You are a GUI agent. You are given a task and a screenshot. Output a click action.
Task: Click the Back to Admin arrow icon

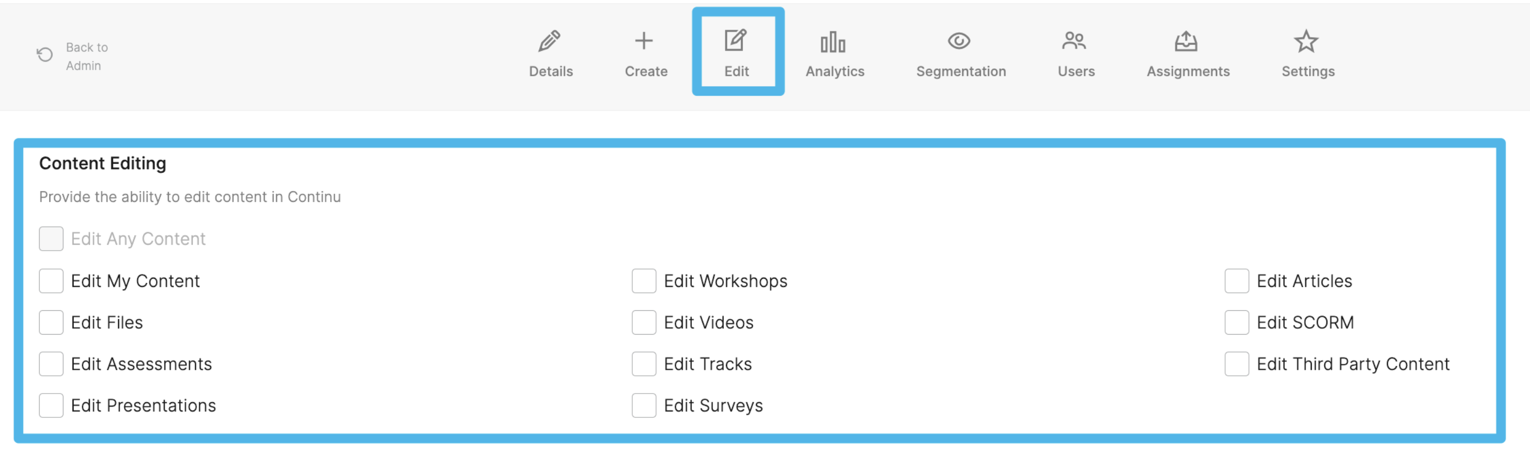point(44,55)
